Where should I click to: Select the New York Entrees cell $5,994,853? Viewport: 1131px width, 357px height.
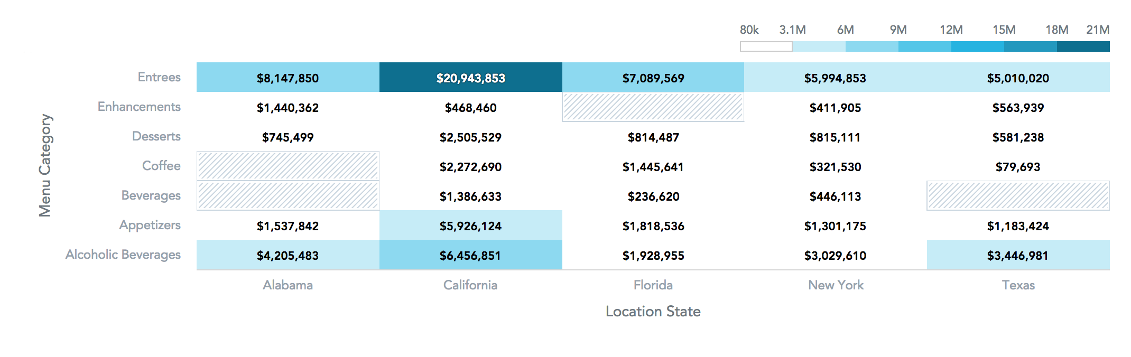point(836,77)
